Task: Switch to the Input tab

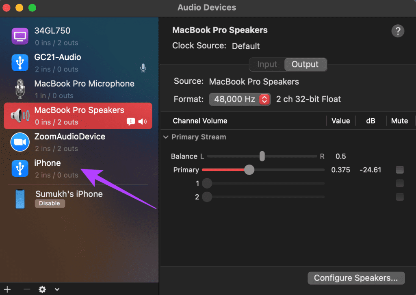Action: (267, 65)
